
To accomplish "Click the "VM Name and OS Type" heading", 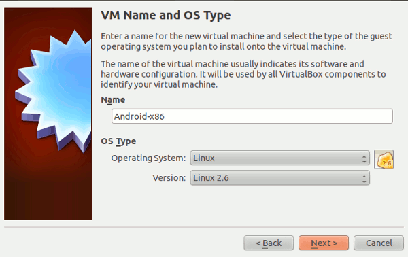I will [166, 15].
